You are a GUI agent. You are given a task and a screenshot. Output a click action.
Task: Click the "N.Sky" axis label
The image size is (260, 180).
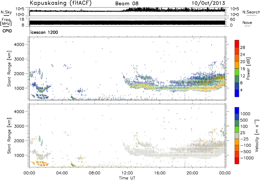pyautogui.click(x=6, y=12)
